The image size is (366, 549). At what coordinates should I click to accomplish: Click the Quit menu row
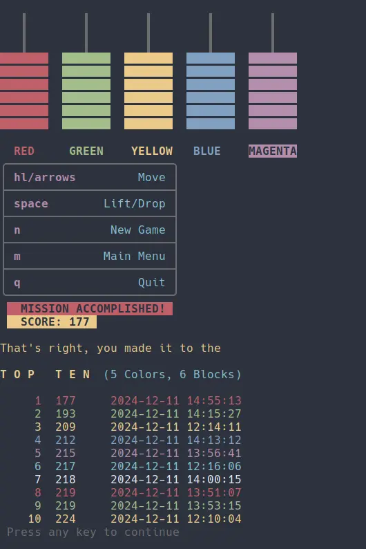90,282
